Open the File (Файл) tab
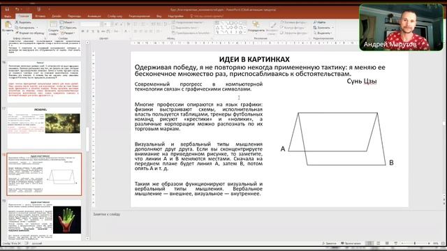The height and width of the screenshot is (251, 447). [x=8, y=16]
